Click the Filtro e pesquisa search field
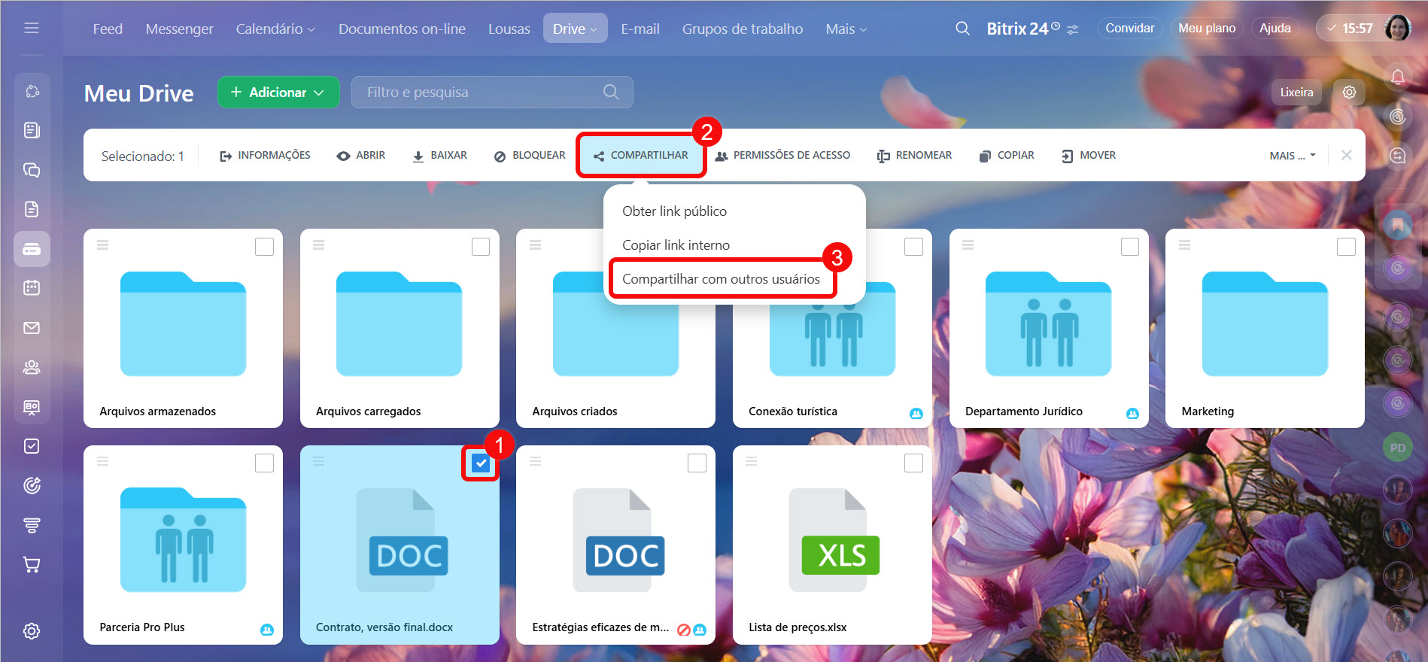The image size is (1428, 662). [x=482, y=92]
